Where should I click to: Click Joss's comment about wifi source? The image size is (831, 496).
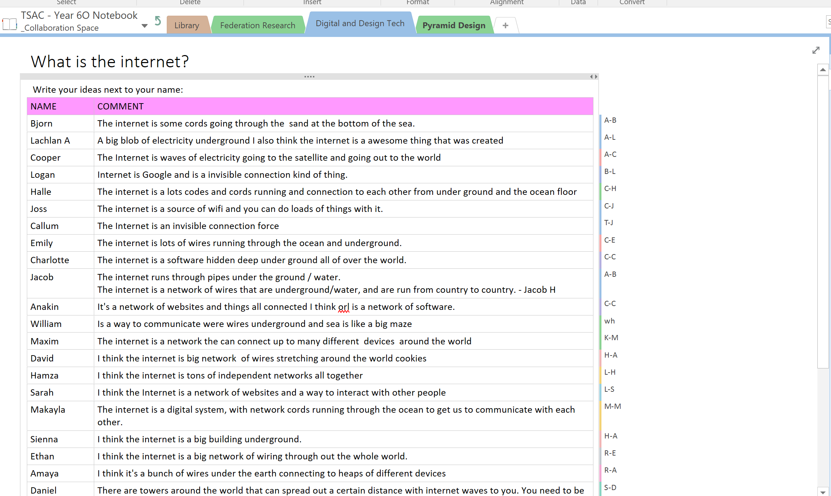(240, 209)
